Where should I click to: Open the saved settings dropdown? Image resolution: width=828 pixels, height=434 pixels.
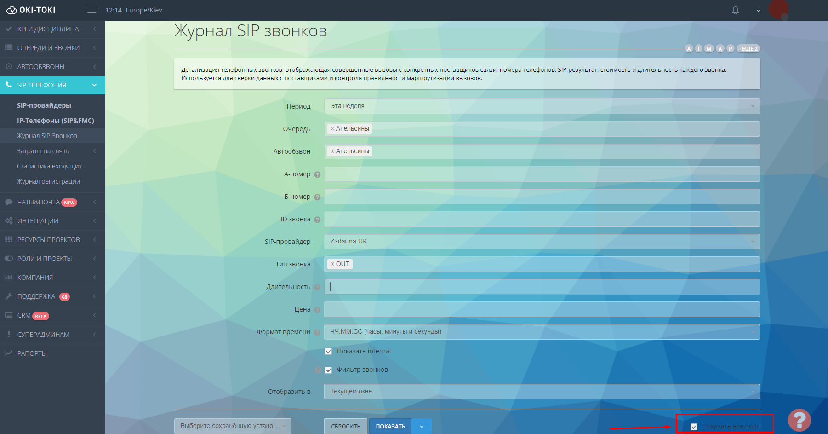click(x=233, y=426)
